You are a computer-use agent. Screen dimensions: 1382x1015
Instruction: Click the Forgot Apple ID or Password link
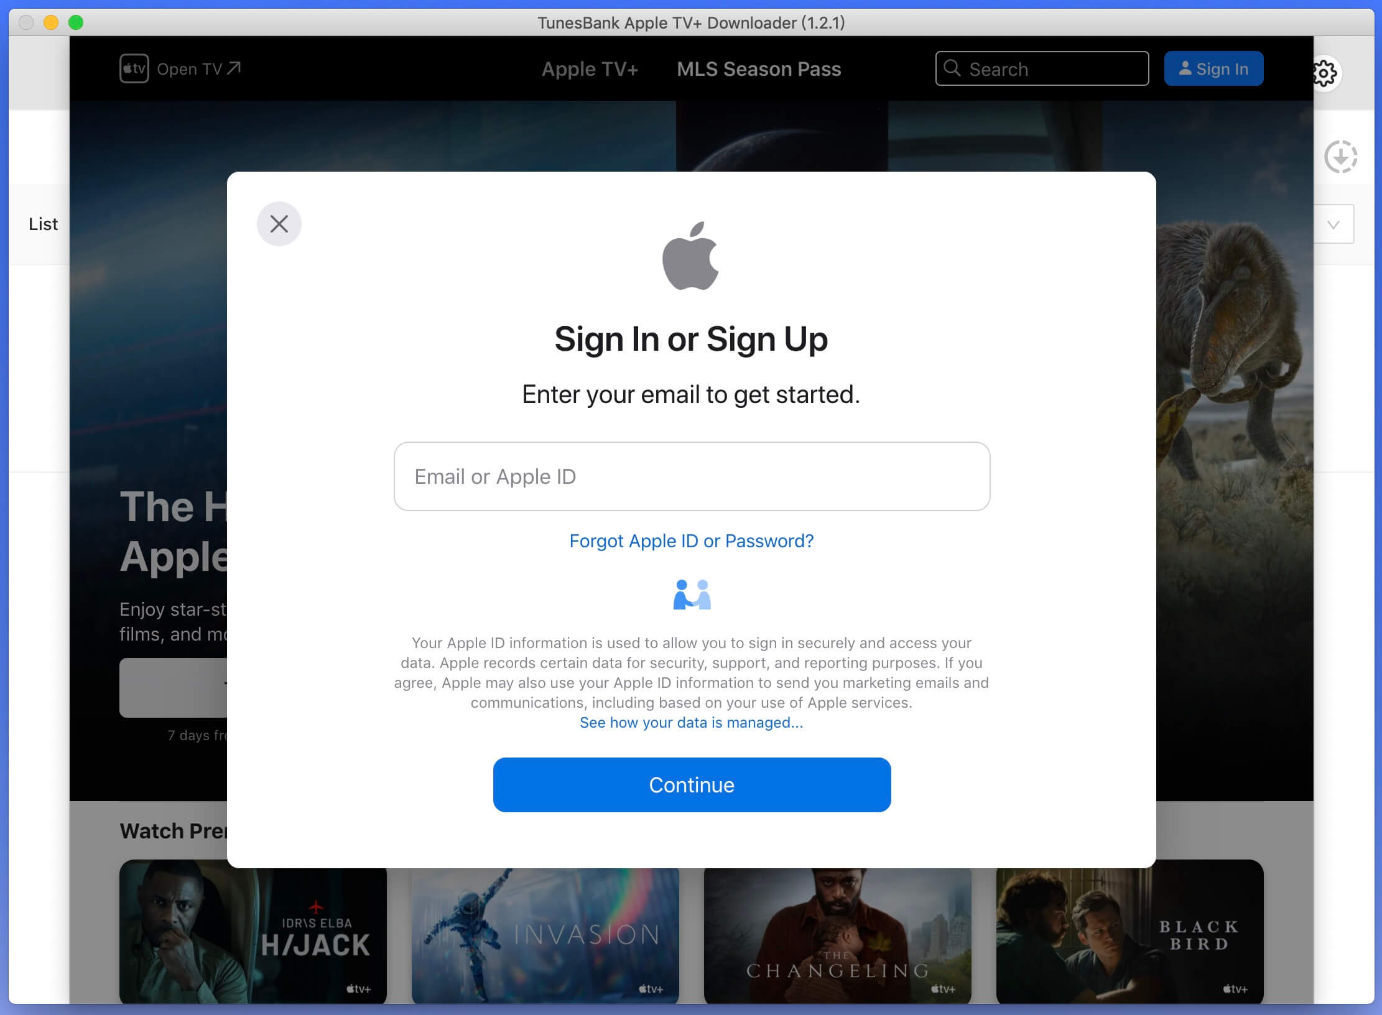point(691,540)
